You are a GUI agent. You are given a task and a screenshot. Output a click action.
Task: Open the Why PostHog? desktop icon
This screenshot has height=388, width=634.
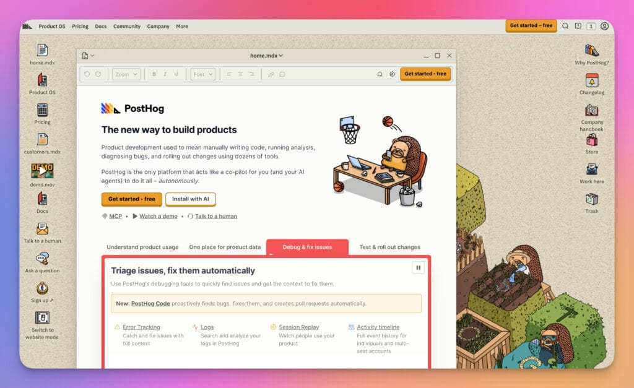click(591, 51)
